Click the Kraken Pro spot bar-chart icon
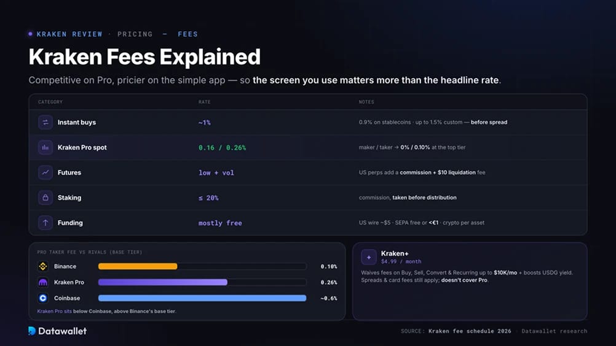 point(45,147)
